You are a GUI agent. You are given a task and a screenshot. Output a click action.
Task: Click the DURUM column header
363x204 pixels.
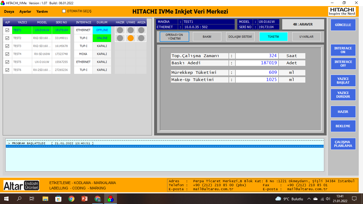[x=102, y=22]
